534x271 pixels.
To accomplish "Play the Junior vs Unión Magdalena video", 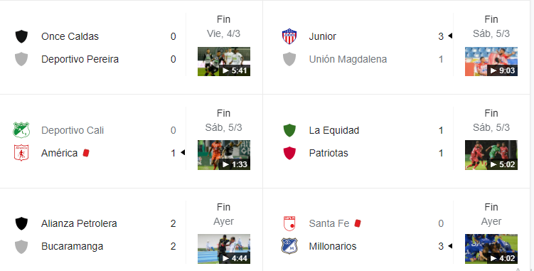I will click(x=491, y=61).
